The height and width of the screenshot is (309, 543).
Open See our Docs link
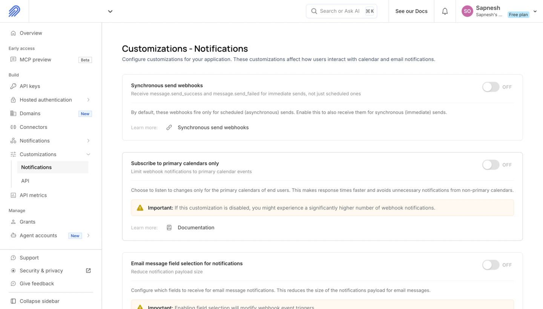click(x=411, y=11)
